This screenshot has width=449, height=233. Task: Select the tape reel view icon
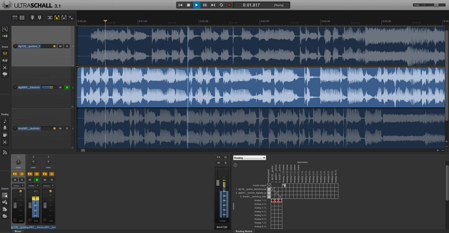click(x=5, y=60)
